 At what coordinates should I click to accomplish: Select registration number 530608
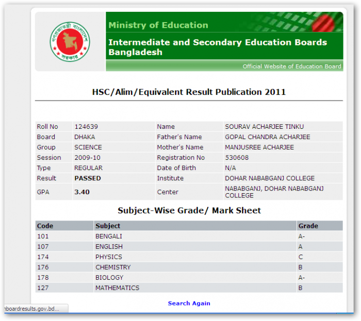coord(237,158)
